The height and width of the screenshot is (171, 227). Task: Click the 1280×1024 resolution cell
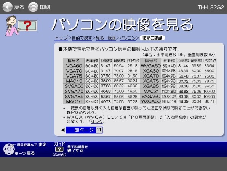coord(169,97)
